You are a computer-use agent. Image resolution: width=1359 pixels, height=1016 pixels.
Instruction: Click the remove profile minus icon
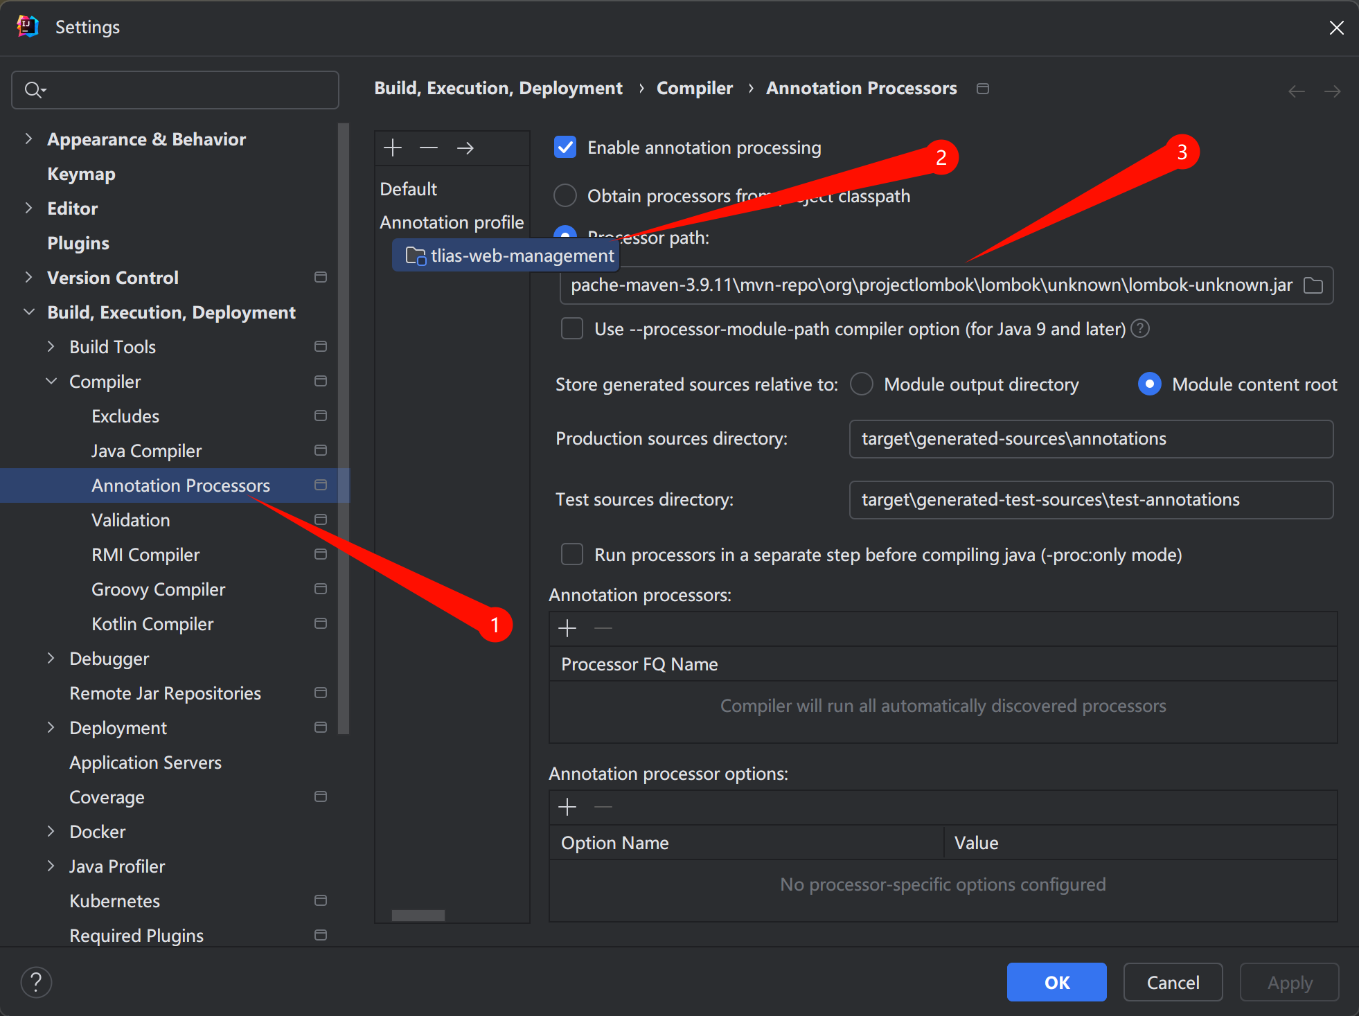point(429,148)
